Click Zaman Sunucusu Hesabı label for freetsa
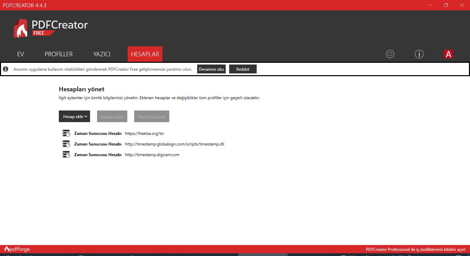The height and width of the screenshot is (256, 470). pyautogui.click(x=98, y=133)
